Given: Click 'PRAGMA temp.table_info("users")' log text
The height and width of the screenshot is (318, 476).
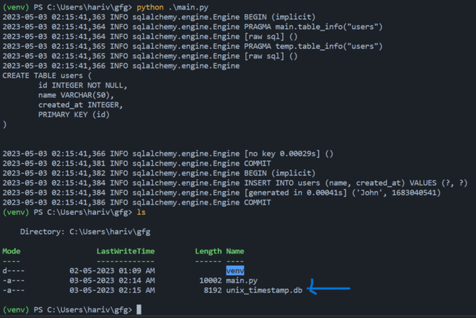Looking at the screenshot, I should coord(313,46).
